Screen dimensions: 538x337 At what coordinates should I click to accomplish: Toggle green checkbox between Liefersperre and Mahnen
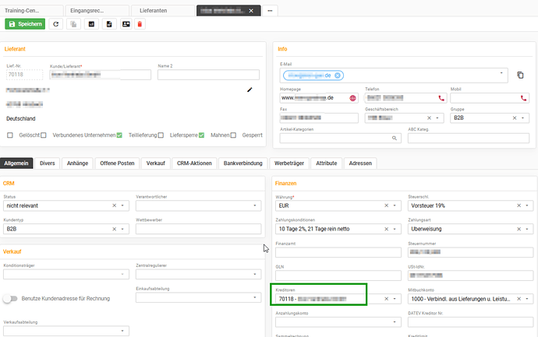pos(201,135)
